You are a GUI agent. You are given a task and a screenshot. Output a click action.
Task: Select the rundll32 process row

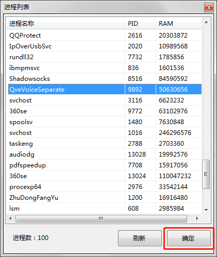click(104, 57)
